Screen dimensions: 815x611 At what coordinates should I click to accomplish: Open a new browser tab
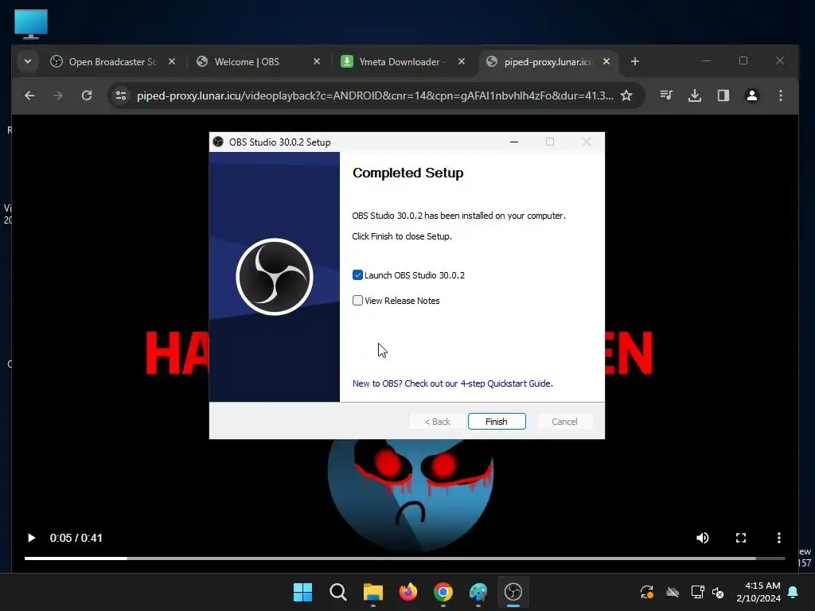[634, 61]
